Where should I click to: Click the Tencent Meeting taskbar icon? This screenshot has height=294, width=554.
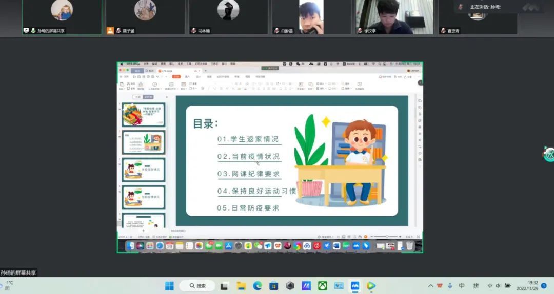click(354, 286)
